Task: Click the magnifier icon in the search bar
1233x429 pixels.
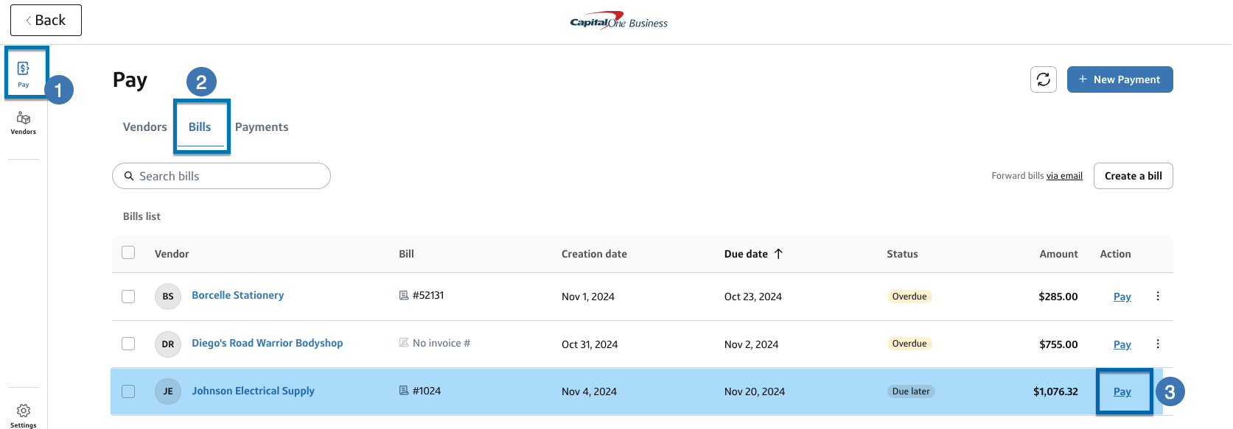Action: (129, 176)
